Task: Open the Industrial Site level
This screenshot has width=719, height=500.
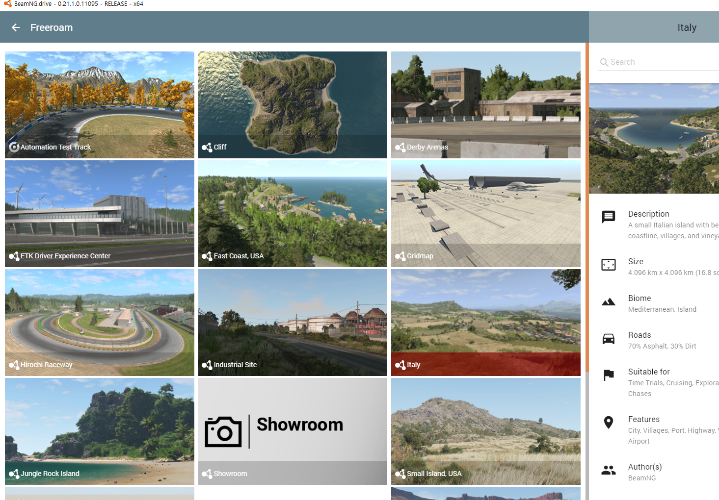Action: pos(293,323)
